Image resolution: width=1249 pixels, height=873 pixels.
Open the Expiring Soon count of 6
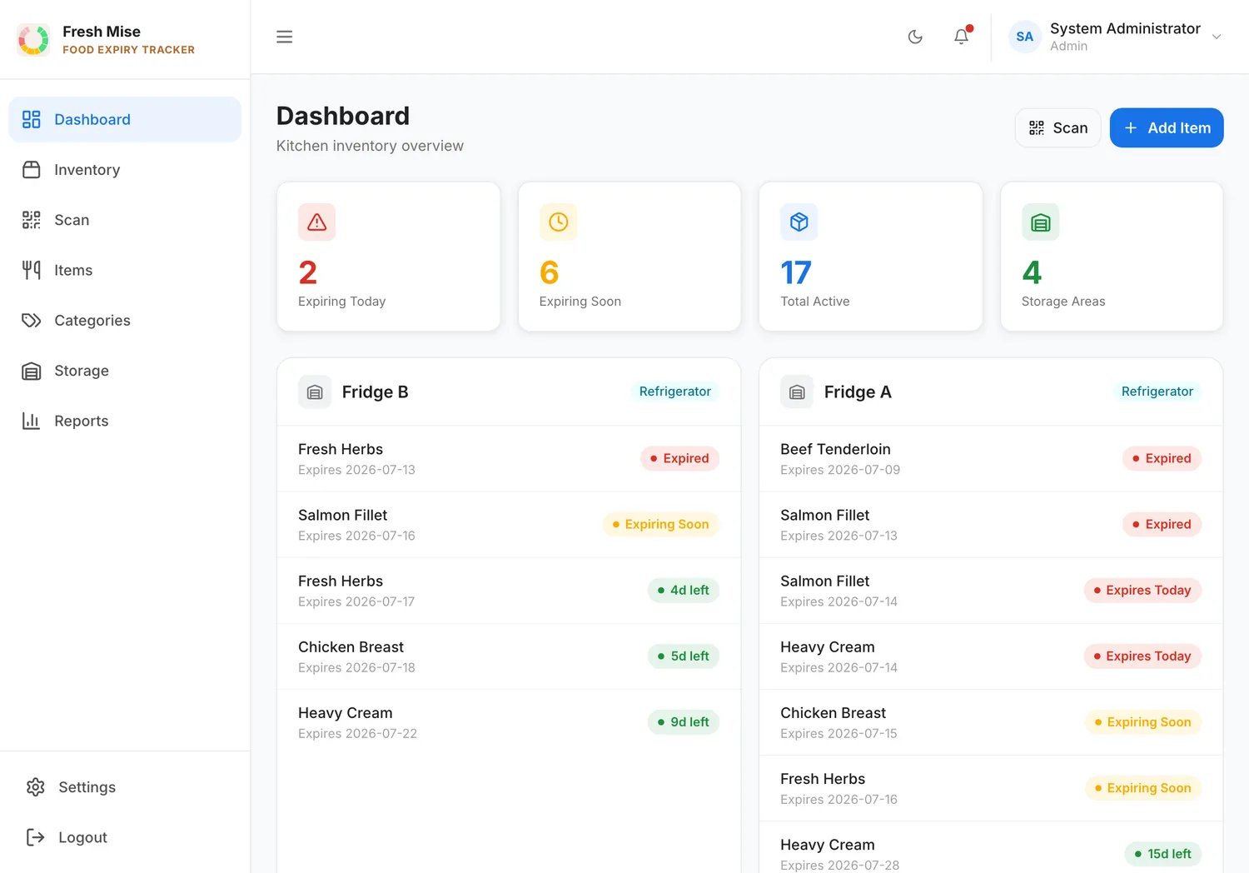550,272
